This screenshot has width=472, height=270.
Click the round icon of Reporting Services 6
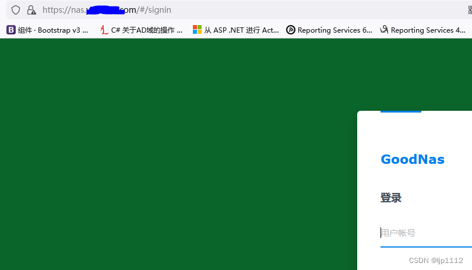point(291,30)
